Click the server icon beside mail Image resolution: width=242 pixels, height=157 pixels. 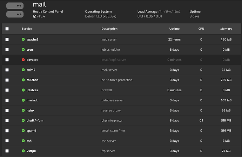(15, 10)
